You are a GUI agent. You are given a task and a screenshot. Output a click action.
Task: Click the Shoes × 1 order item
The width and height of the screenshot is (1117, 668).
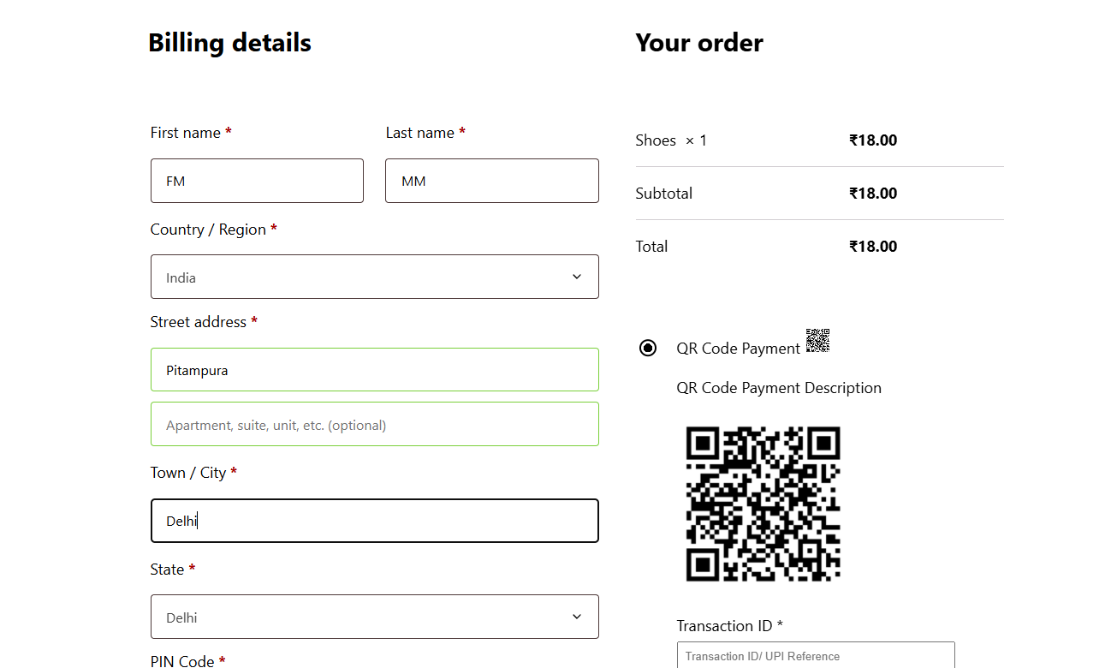[671, 140]
